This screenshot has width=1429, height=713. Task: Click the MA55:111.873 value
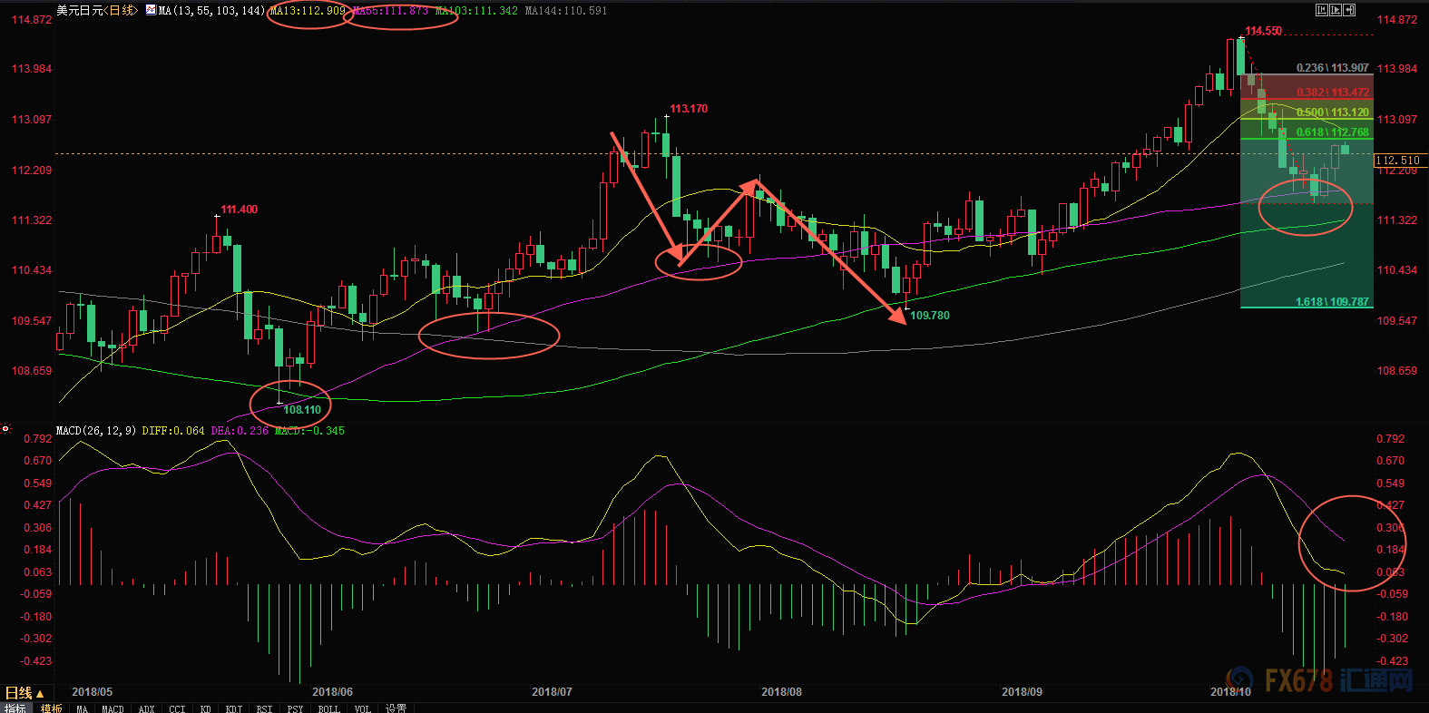(x=390, y=11)
